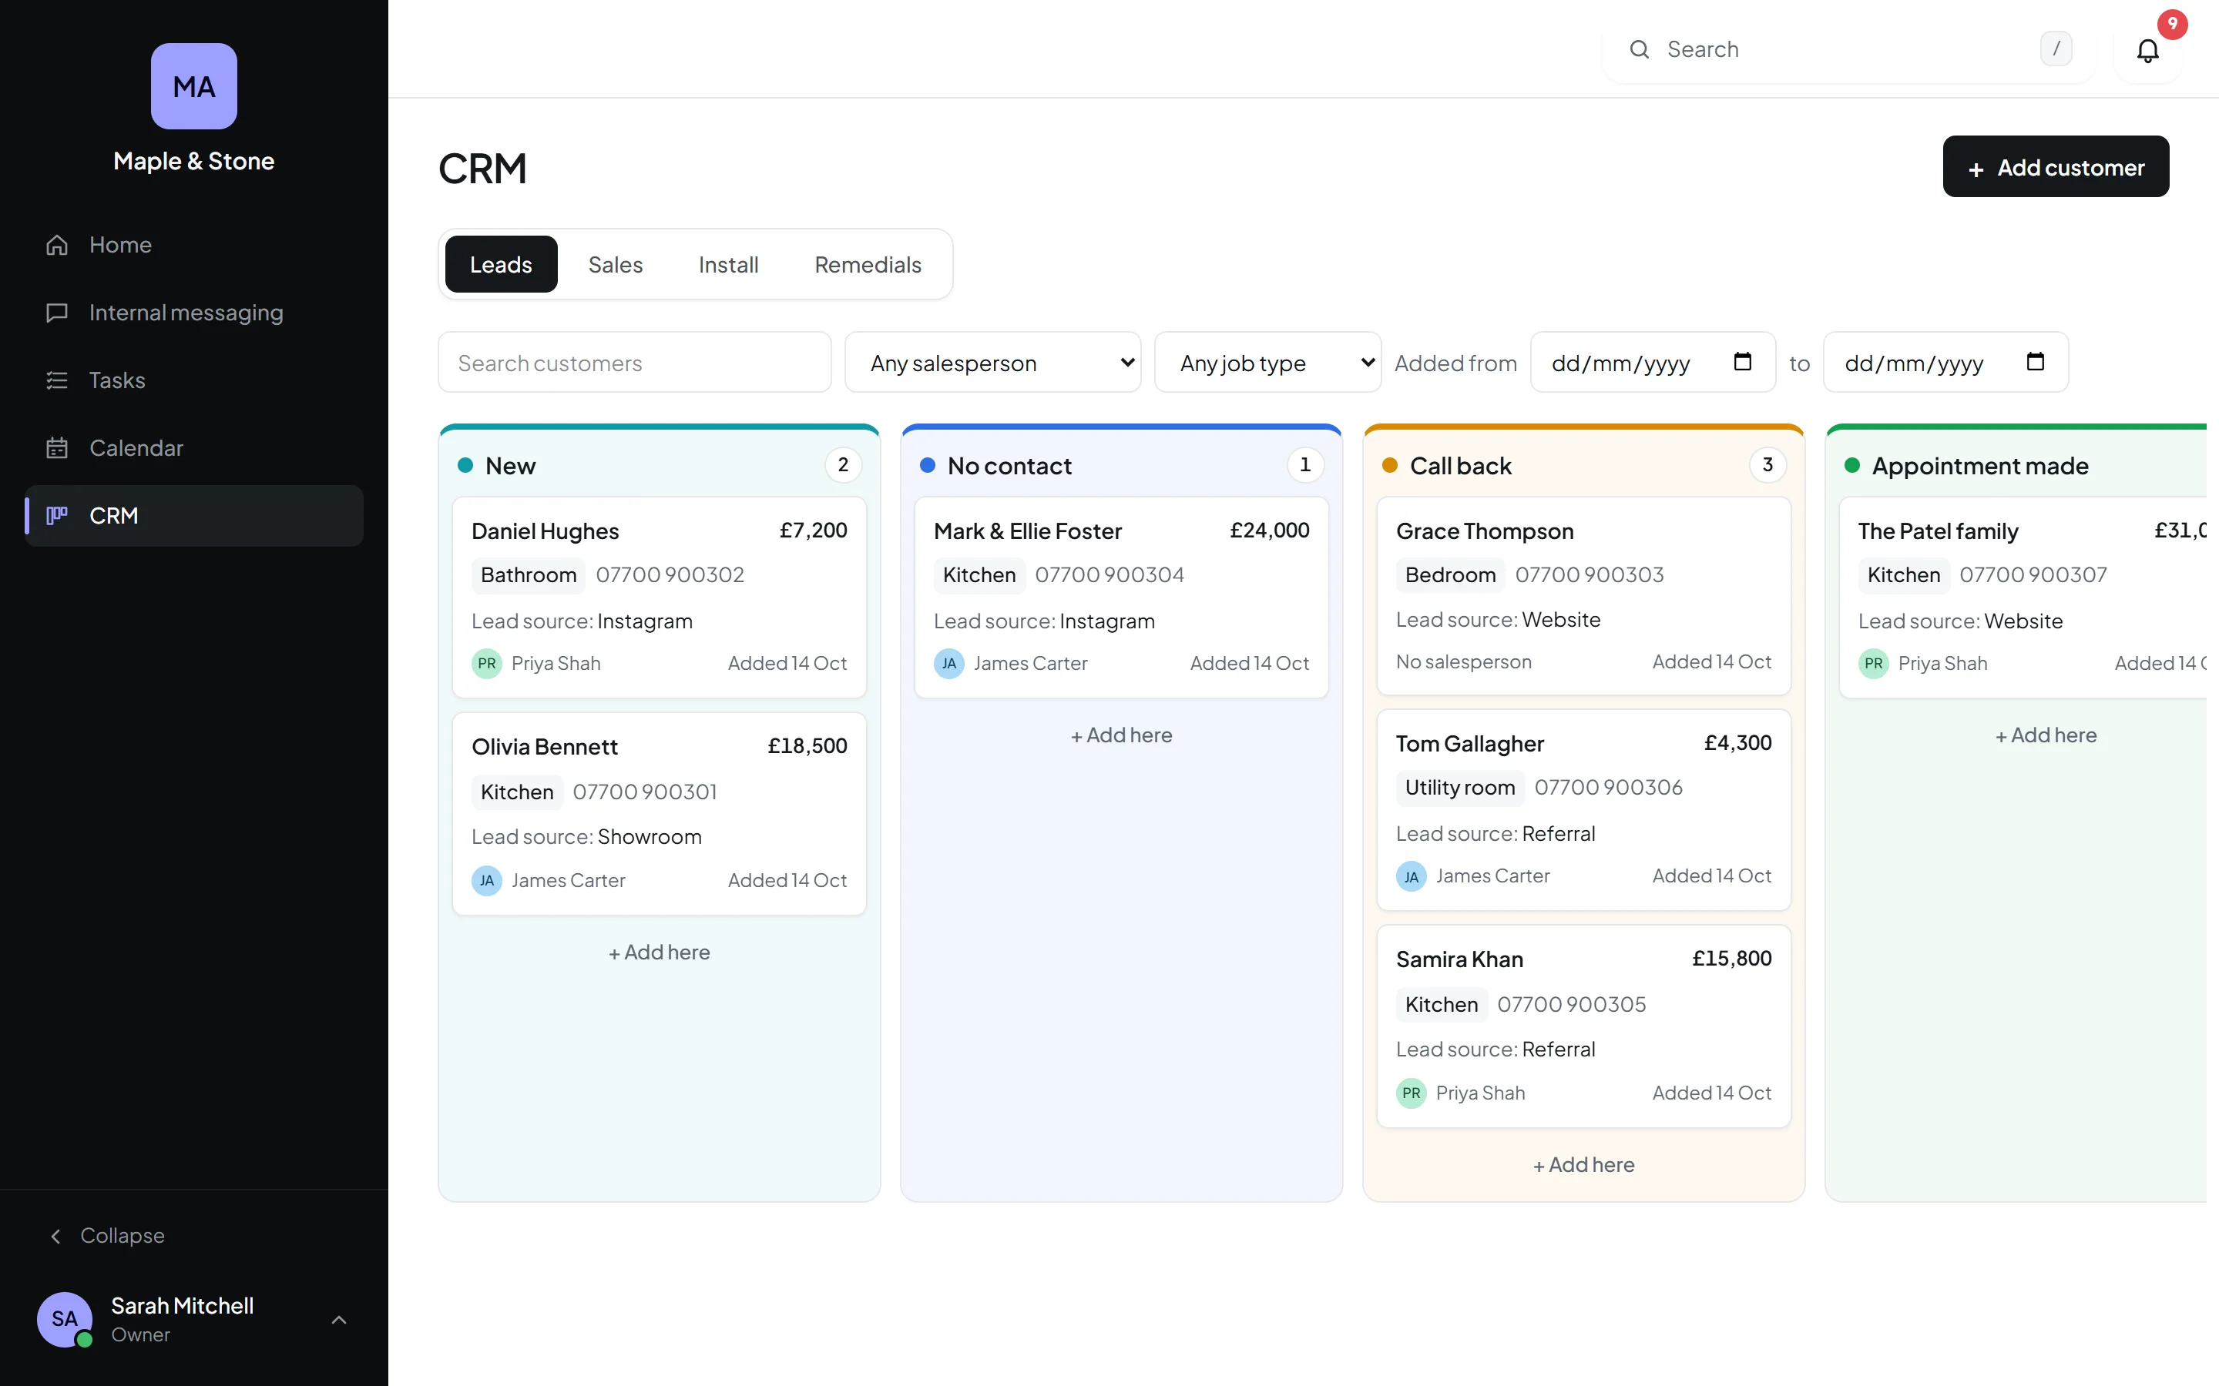Click the Calendar icon in the sidebar
The height and width of the screenshot is (1386, 2219).
pyautogui.click(x=57, y=448)
